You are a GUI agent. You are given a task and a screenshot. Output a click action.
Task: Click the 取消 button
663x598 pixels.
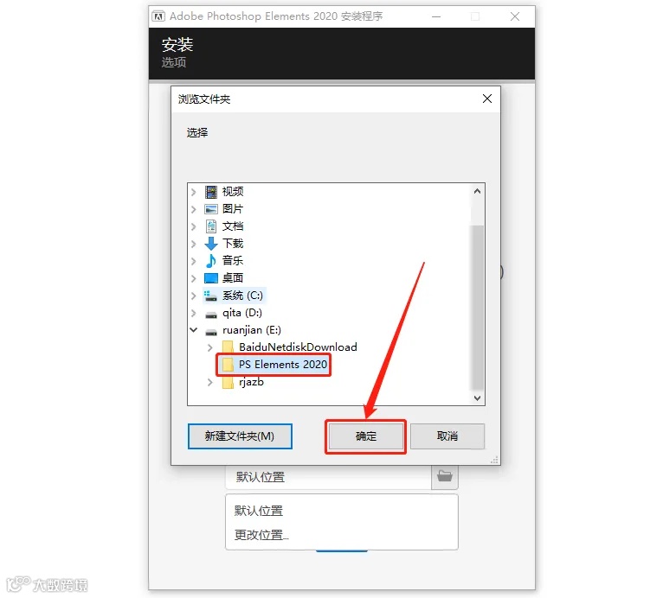447,436
